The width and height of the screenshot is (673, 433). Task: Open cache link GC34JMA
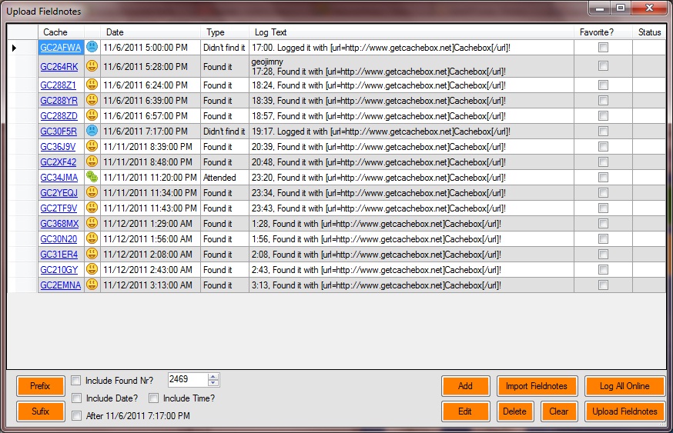(x=59, y=178)
